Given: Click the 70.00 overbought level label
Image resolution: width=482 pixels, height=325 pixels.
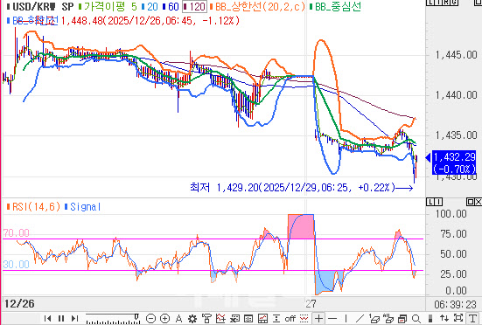Looking at the screenshot, I should pyautogui.click(x=17, y=233).
